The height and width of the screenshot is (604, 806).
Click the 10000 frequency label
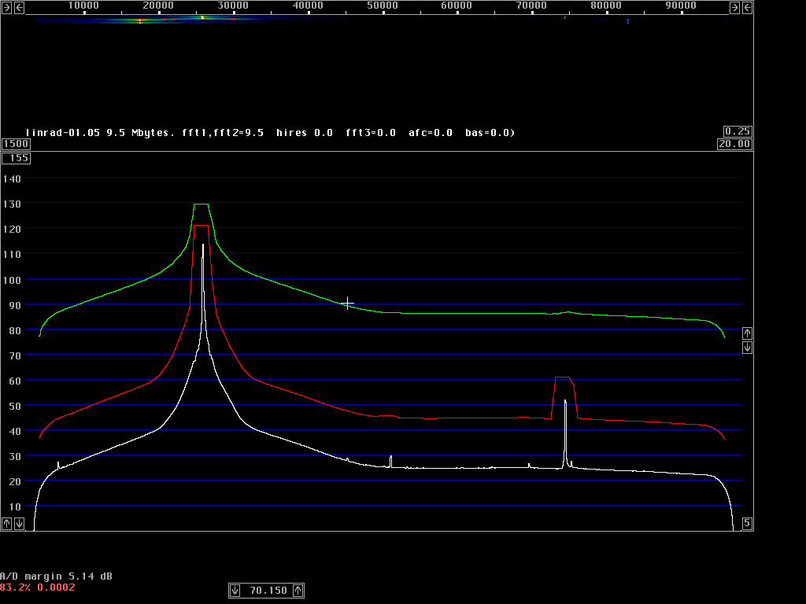point(83,6)
